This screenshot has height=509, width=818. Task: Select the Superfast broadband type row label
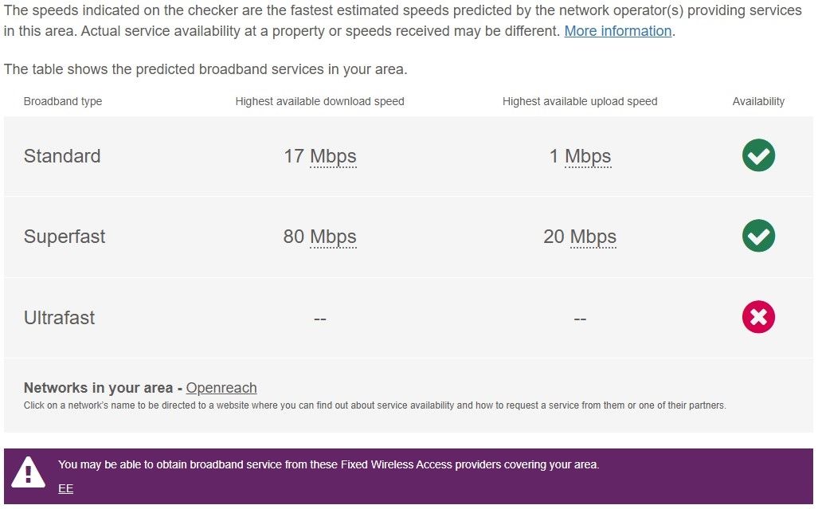[x=65, y=237]
